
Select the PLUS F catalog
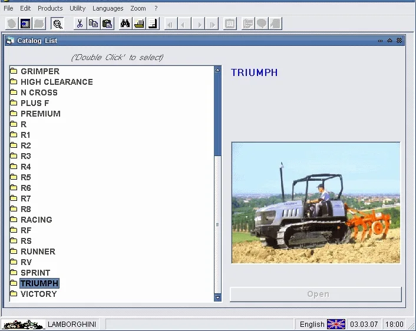pos(35,103)
